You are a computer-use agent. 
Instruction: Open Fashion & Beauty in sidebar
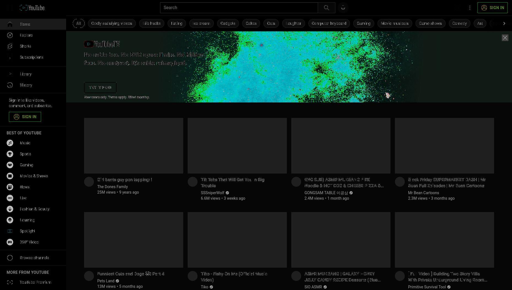(x=33, y=209)
